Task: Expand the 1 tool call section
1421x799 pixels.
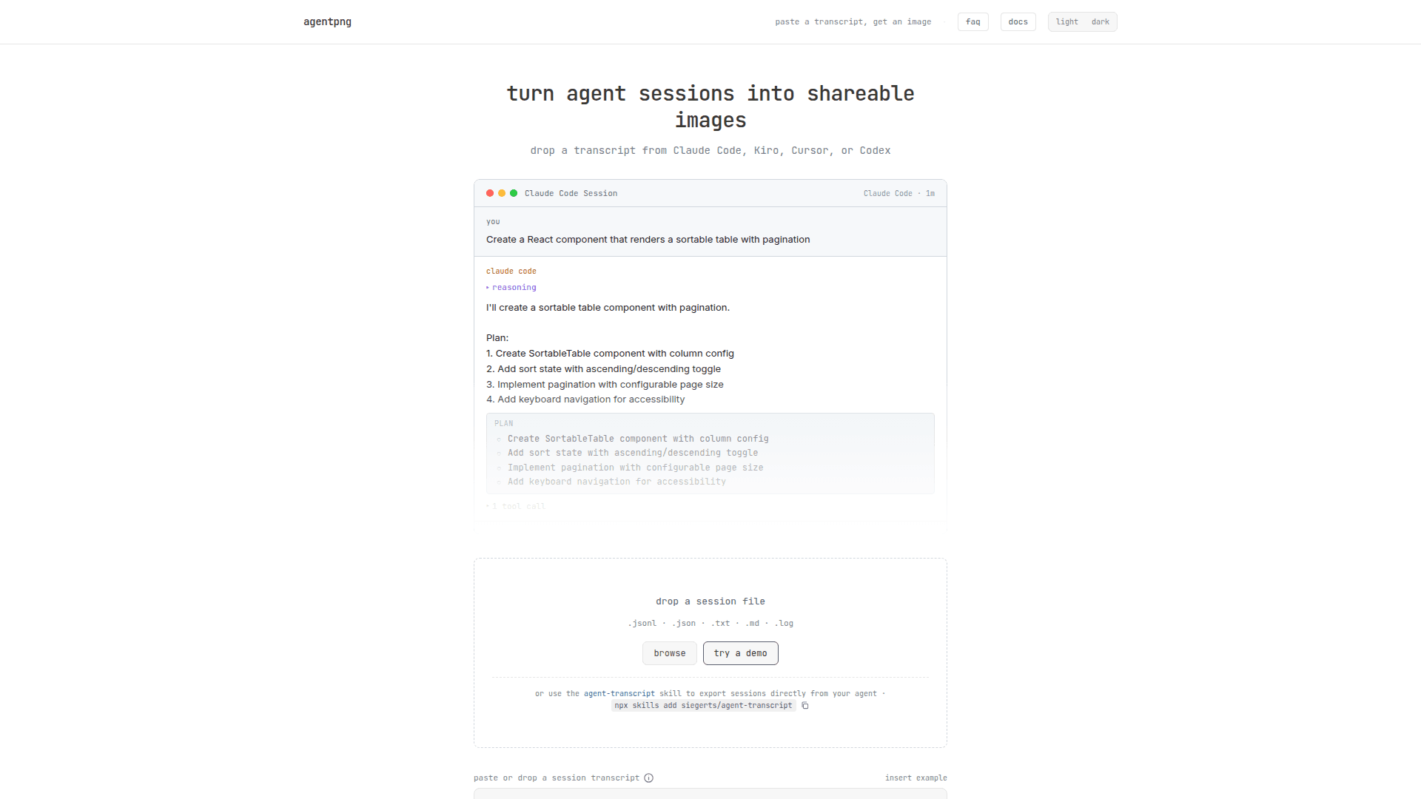Action: pos(516,507)
